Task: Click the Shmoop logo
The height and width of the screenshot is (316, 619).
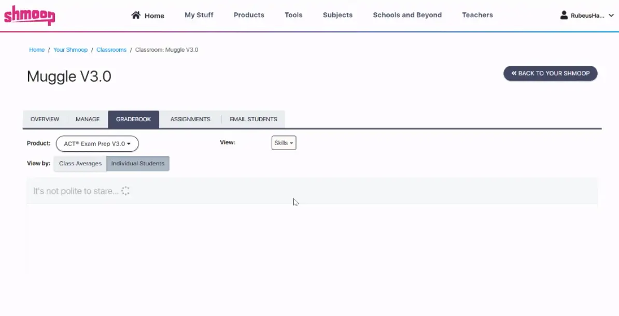Action: (x=29, y=16)
